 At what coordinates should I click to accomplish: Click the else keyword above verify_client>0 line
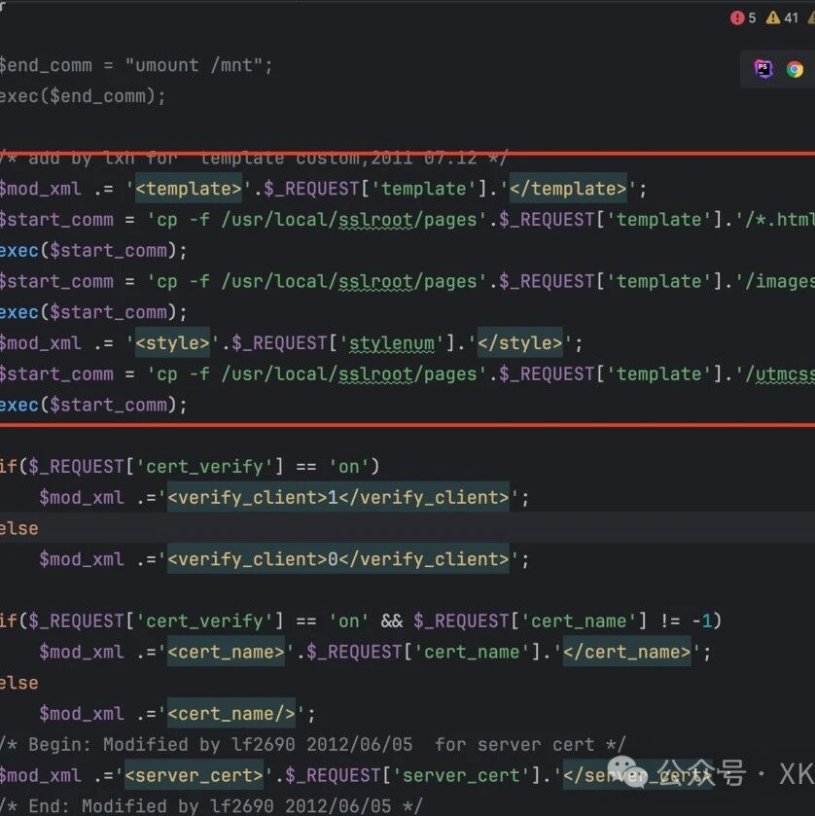(19, 529)
